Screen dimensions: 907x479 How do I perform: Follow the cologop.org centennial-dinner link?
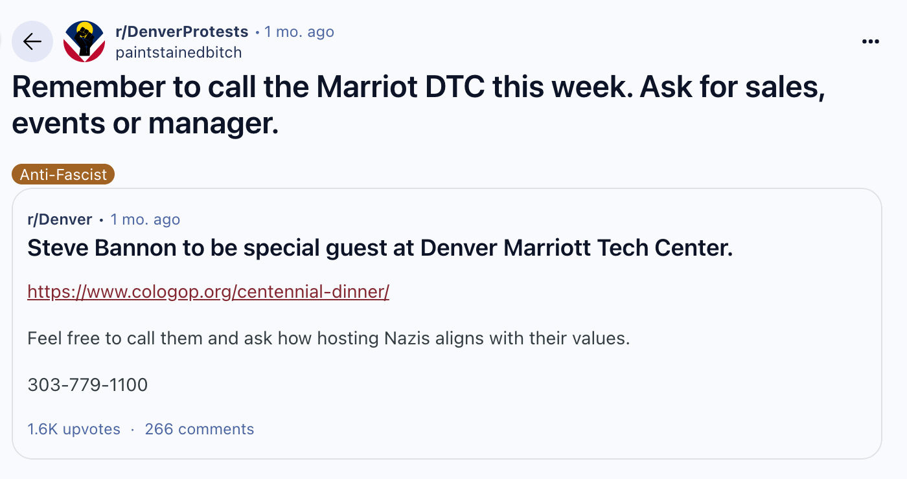tap(208, 292)
